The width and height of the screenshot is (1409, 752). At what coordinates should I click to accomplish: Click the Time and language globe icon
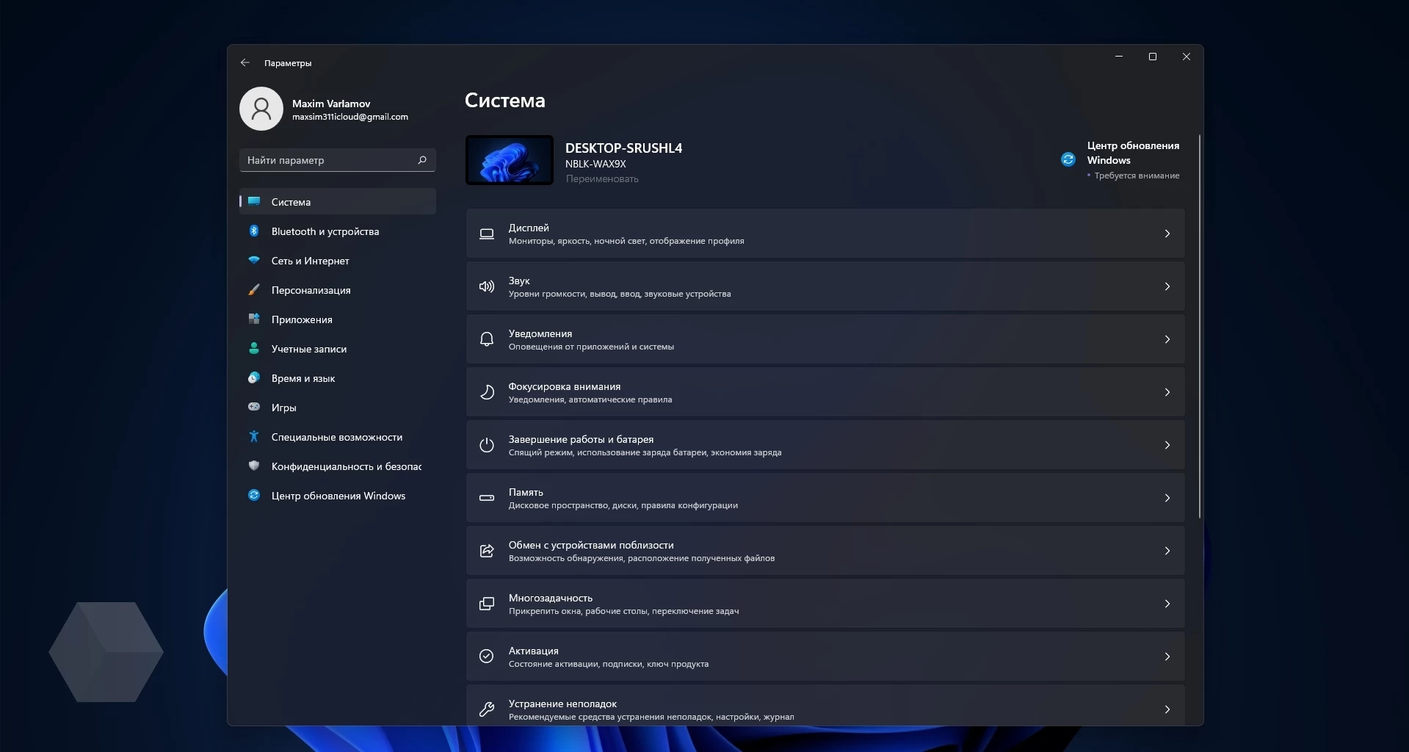click(x=254, y=377)
